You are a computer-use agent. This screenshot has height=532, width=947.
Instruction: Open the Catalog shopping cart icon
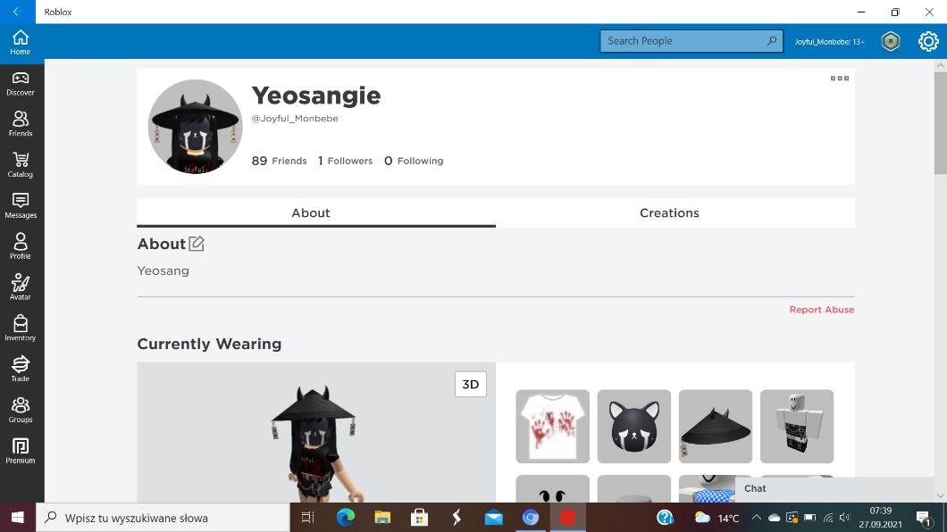(x=20, y=164)
